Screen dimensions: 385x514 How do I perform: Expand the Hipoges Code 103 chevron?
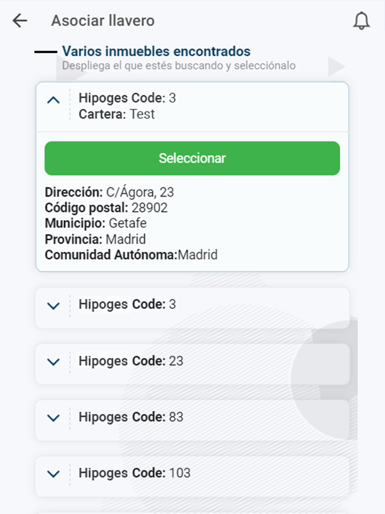pyautogui.click(x=53, y=474)
